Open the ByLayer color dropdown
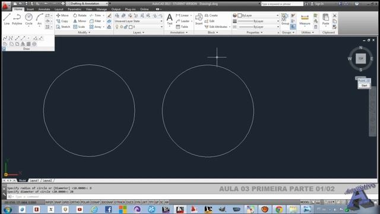 point(258,15)
